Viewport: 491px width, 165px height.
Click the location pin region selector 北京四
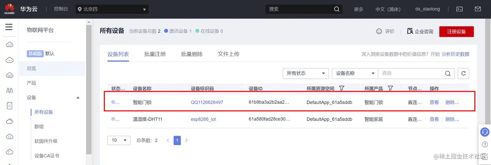point(112,9)
